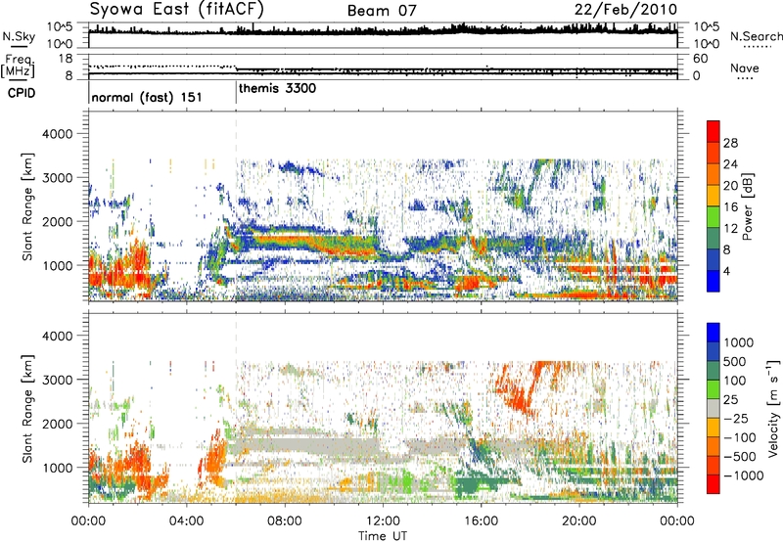Screen dimensions: 783x542
Task: Click the Power [dB] colorbar label
Action: click(747, 206)
